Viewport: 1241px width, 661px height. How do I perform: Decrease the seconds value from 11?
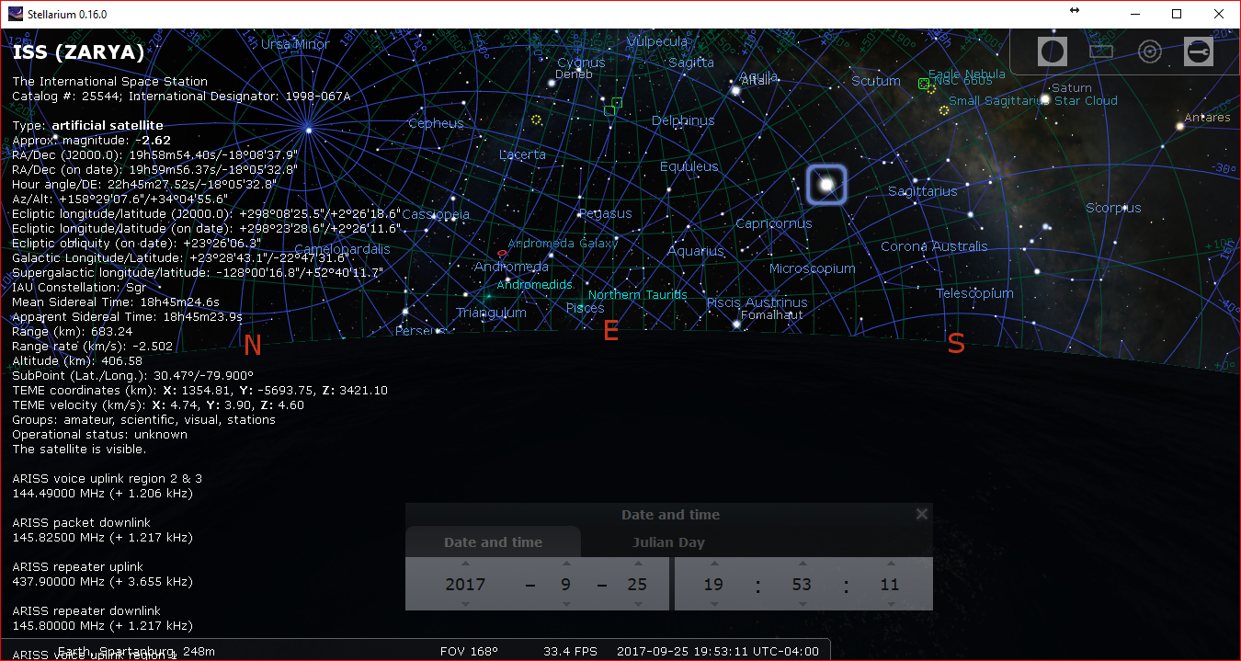(x=889, y=603)
